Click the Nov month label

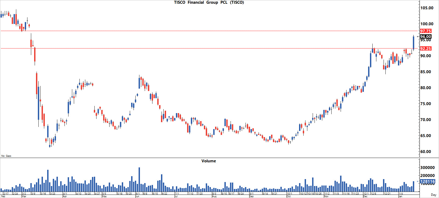[x=327, y=196]
